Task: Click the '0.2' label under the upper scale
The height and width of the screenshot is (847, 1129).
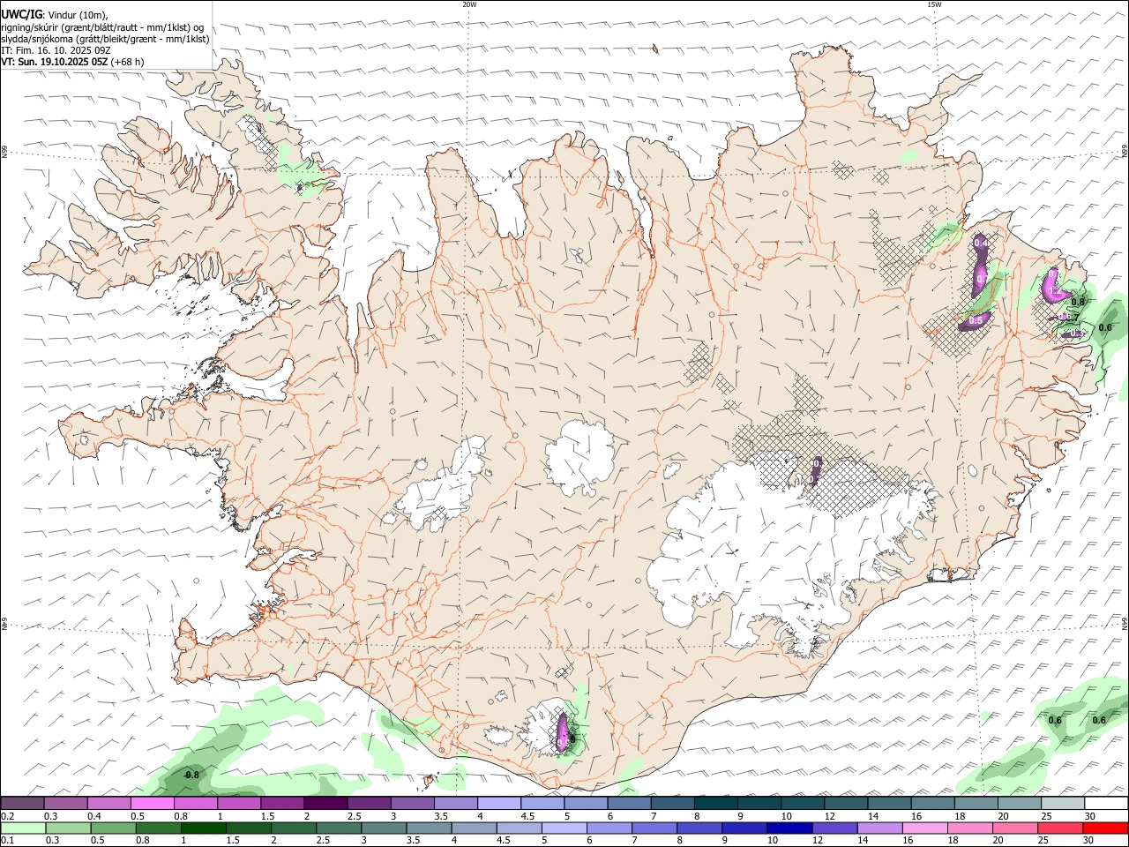Action: 7,816
